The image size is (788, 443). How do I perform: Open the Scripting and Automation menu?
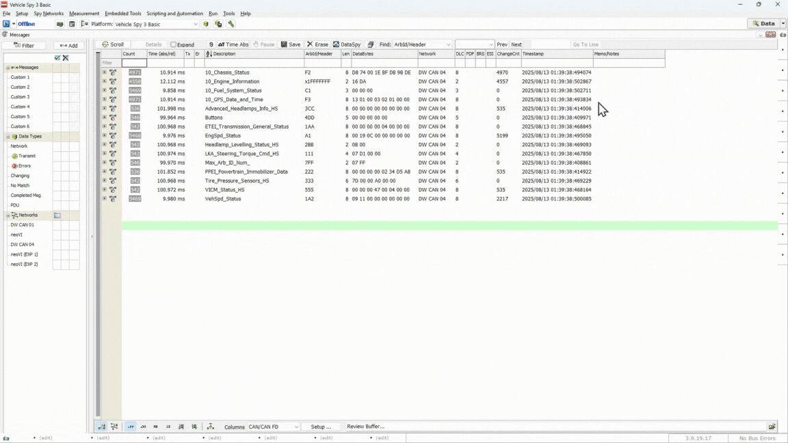[x=174, y=14]
